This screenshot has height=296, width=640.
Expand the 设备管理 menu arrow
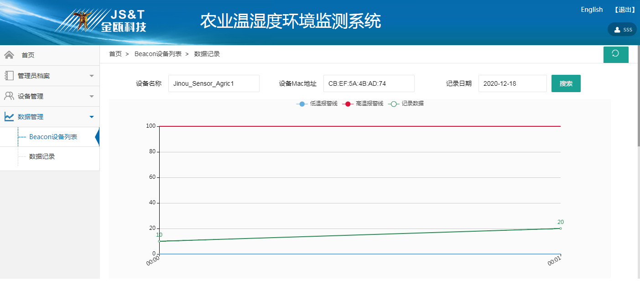(x=92, y=96)
